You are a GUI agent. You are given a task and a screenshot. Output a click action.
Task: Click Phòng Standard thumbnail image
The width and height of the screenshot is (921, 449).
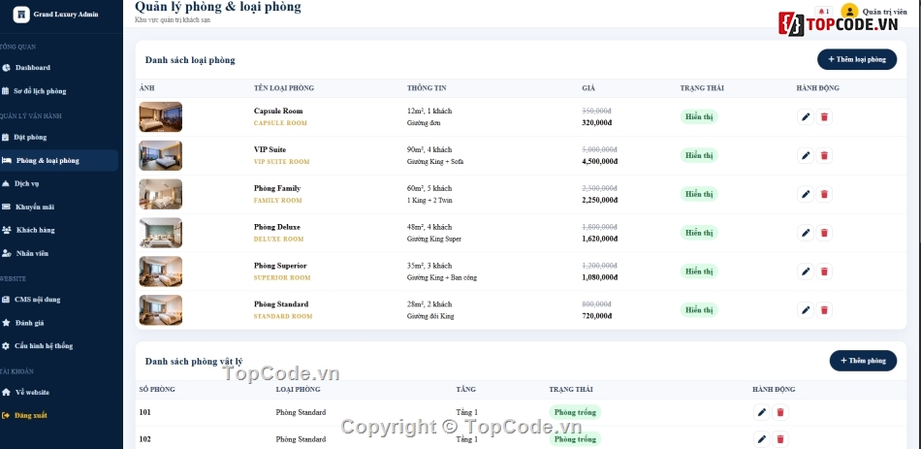click(x=160, y=310)
